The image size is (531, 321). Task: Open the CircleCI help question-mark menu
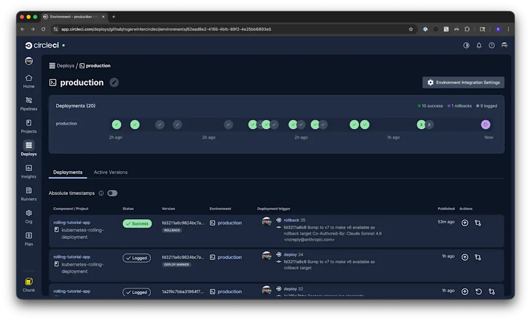click(491, 45)
